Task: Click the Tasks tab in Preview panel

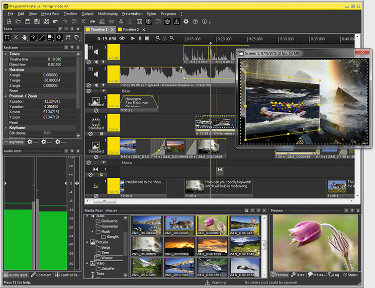Action: [299, 275]
